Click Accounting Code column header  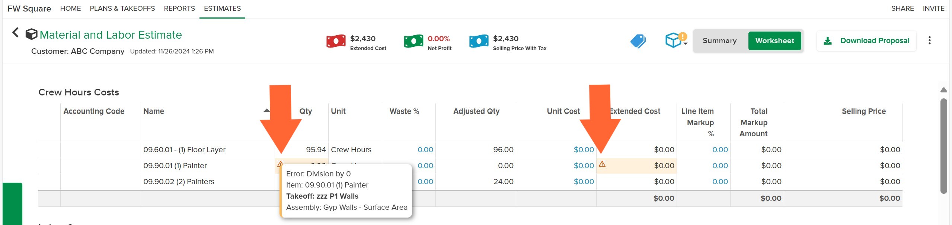click(x=94, y=111)
